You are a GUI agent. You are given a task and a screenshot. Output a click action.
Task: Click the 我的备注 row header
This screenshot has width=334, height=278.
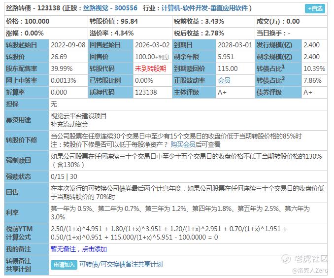click(x=27, y=249)
